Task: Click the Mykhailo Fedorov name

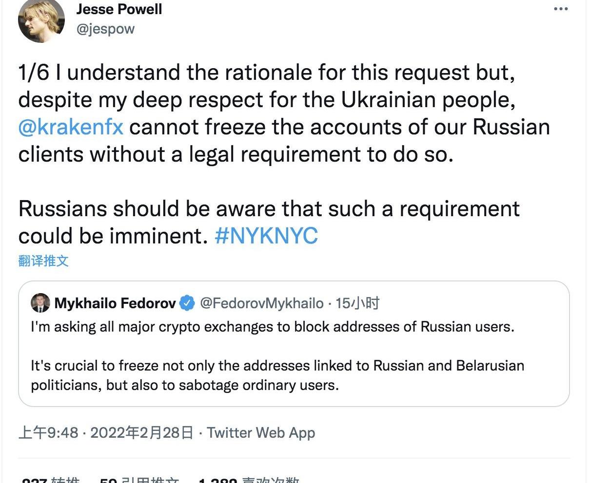Action: click(x=115, y=303)
